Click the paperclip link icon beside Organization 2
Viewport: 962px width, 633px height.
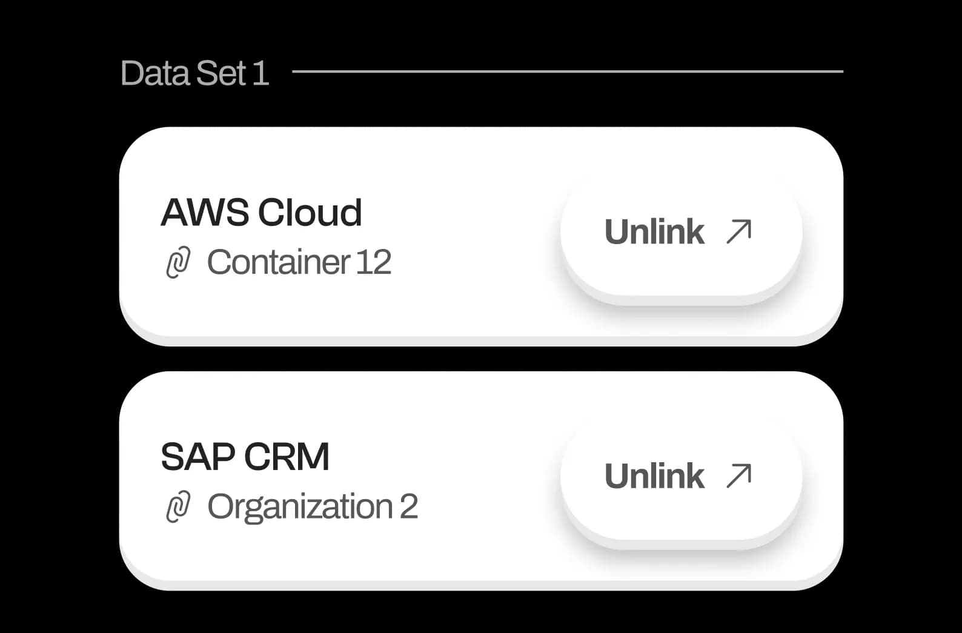[x=178, y=506]
